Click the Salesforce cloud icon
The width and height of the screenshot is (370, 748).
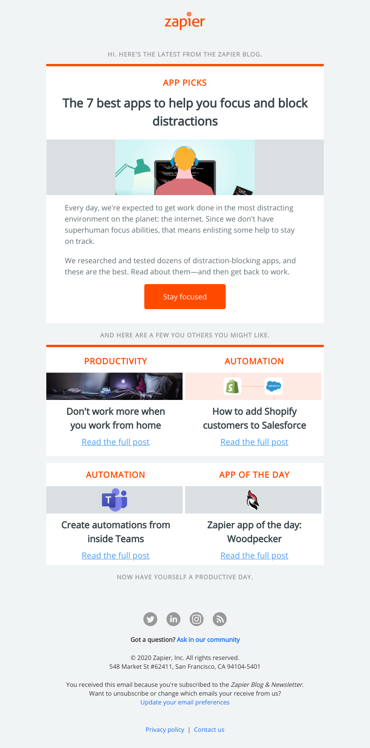[x=274, y=386]
